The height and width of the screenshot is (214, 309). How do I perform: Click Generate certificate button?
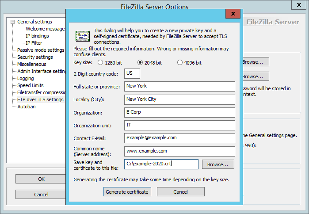click(127, 192)
